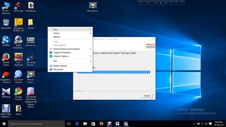Select the funny folder icon
Viewport: 226px width, 127px height.
click(x=18, y=110)
